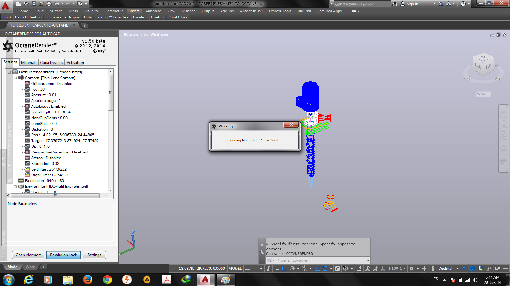The image size is (510, 286).
Task: Switch to the Home ribbon tab
Action: (x=23, y=11)
